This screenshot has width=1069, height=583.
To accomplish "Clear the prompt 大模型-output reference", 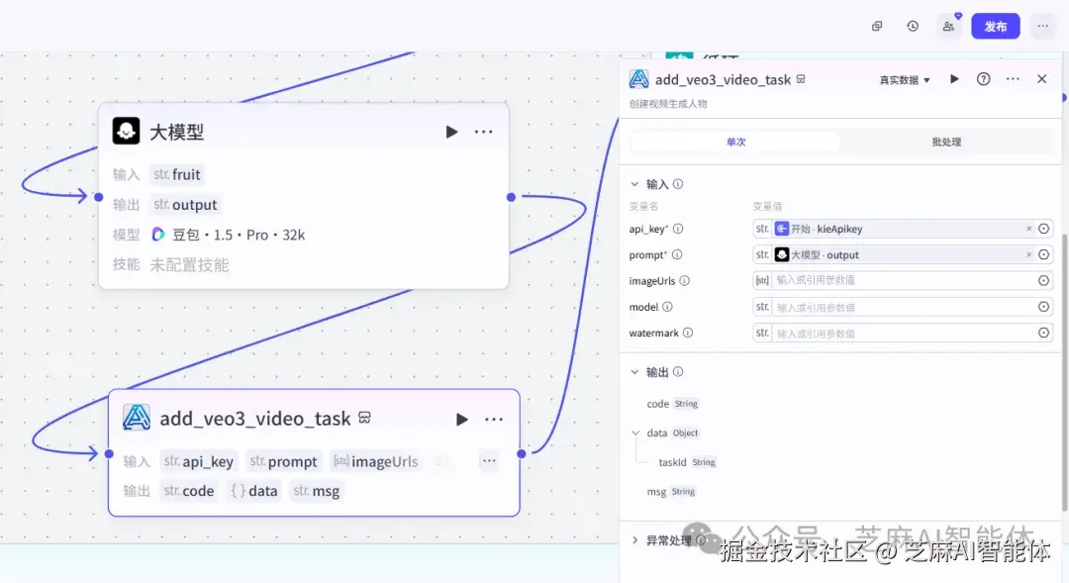I will coord(1028,254).
